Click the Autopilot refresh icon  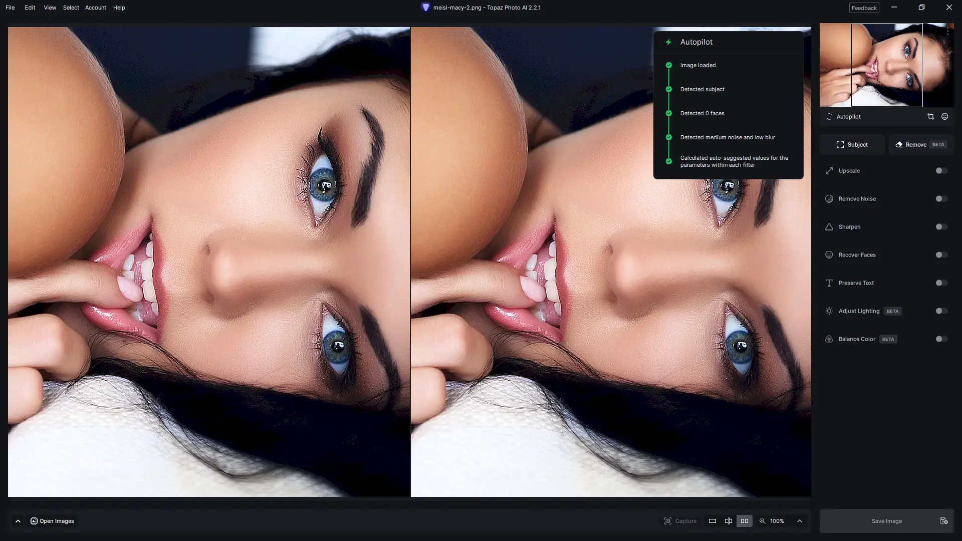829,116
